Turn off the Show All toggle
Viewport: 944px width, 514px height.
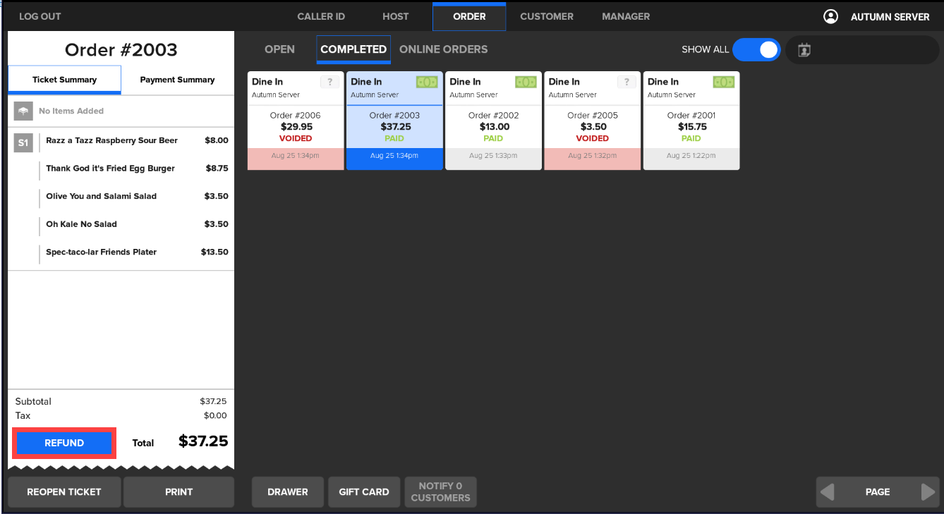[756, 50]
